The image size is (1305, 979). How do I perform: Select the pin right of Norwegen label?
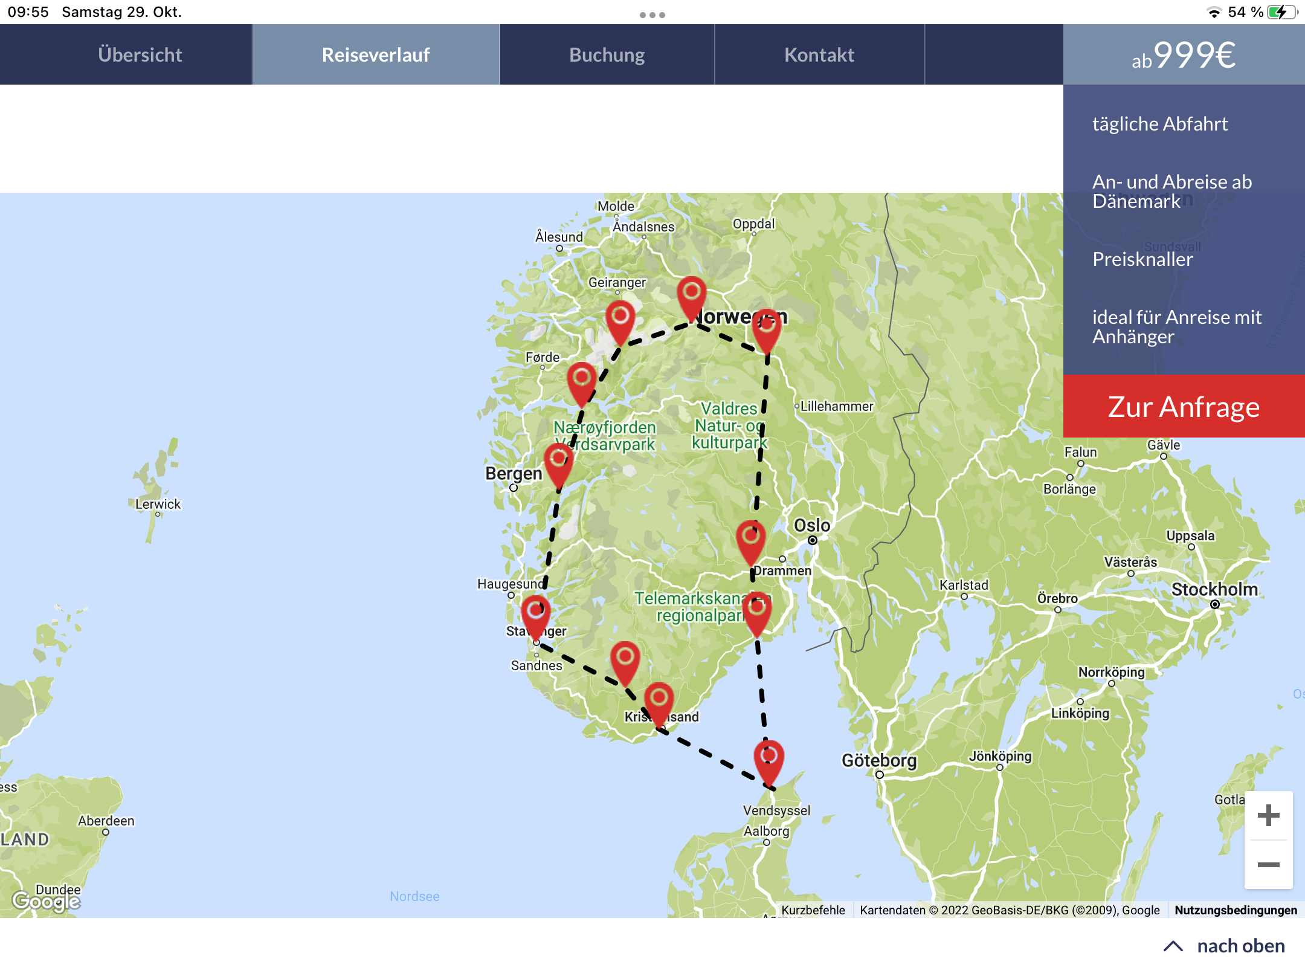click(767, 331)
